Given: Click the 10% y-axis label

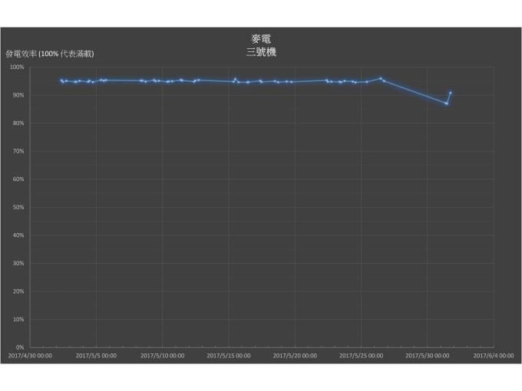Looking at the screenshot, I should pos(18,320).
